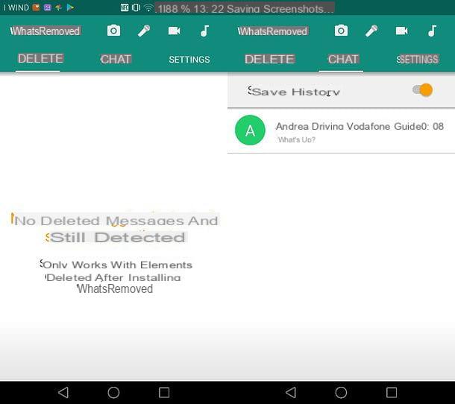
Task: Tap the microphone icon in the right screen header
Action: click(x=371, y=31)
